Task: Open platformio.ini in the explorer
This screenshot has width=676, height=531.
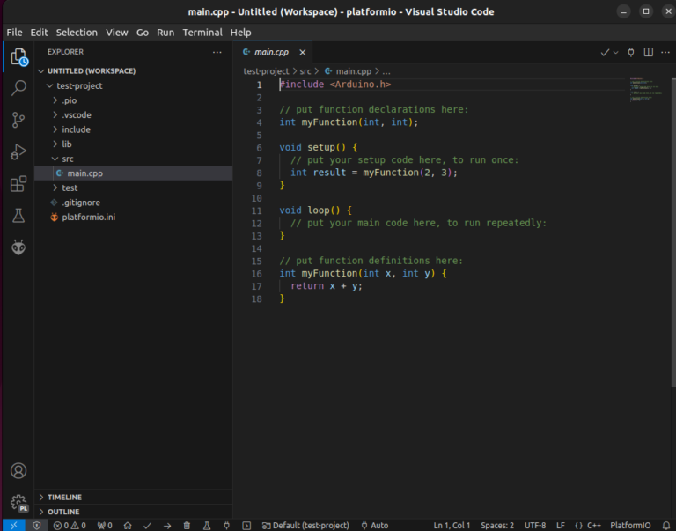Action: tap(88, 217)
